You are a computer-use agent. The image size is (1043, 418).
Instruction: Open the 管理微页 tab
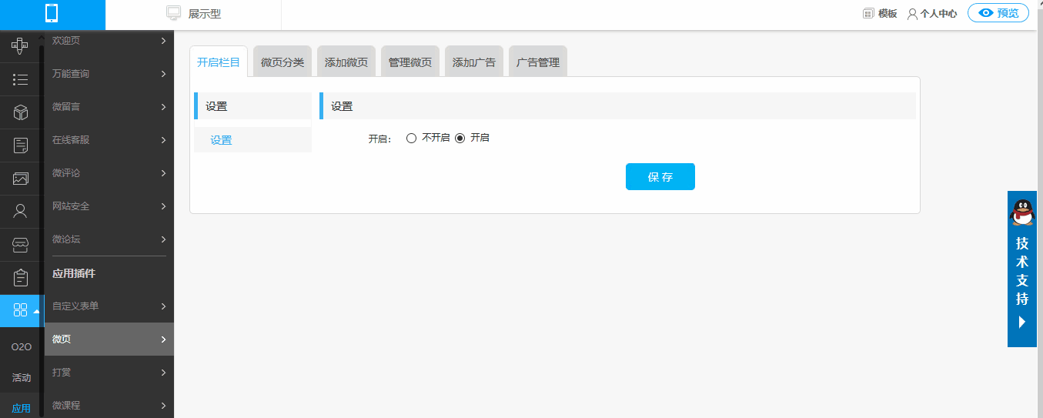click(x=410, y=62)
